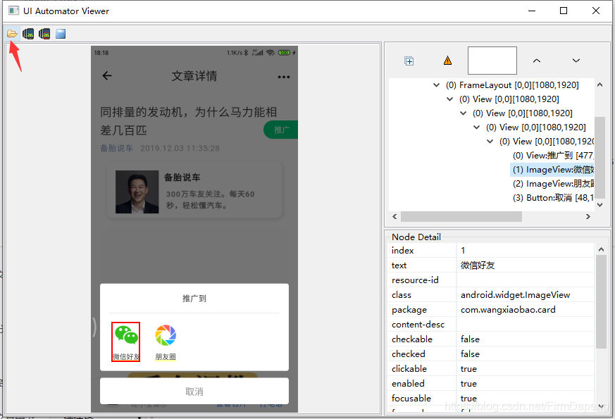Capture compressed hierarchy dump icon
This screenshot has width=615, height=419.
44,32
